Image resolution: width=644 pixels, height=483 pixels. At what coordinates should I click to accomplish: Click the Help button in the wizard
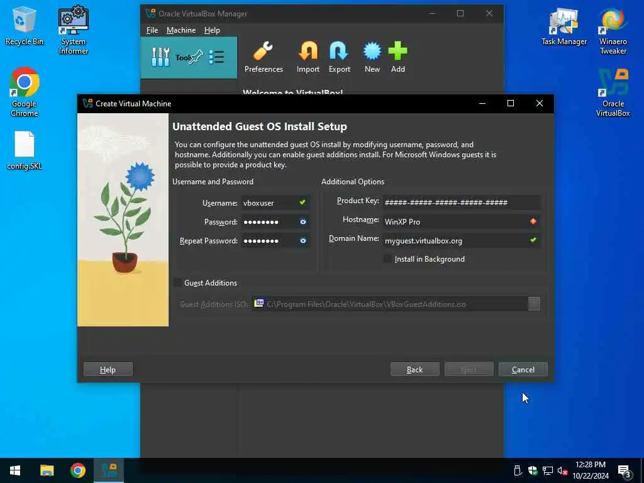coord(108,369)
